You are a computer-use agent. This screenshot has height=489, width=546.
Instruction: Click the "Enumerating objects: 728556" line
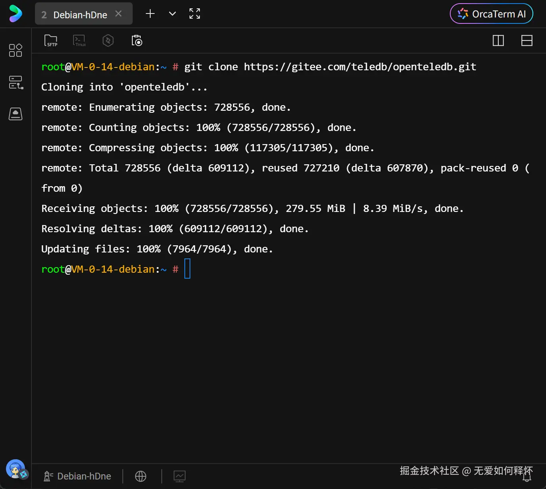click(x=166, y=107)
